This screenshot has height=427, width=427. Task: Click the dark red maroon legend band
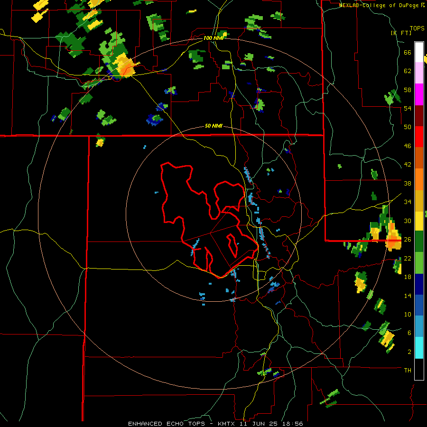tap(419, 115)
